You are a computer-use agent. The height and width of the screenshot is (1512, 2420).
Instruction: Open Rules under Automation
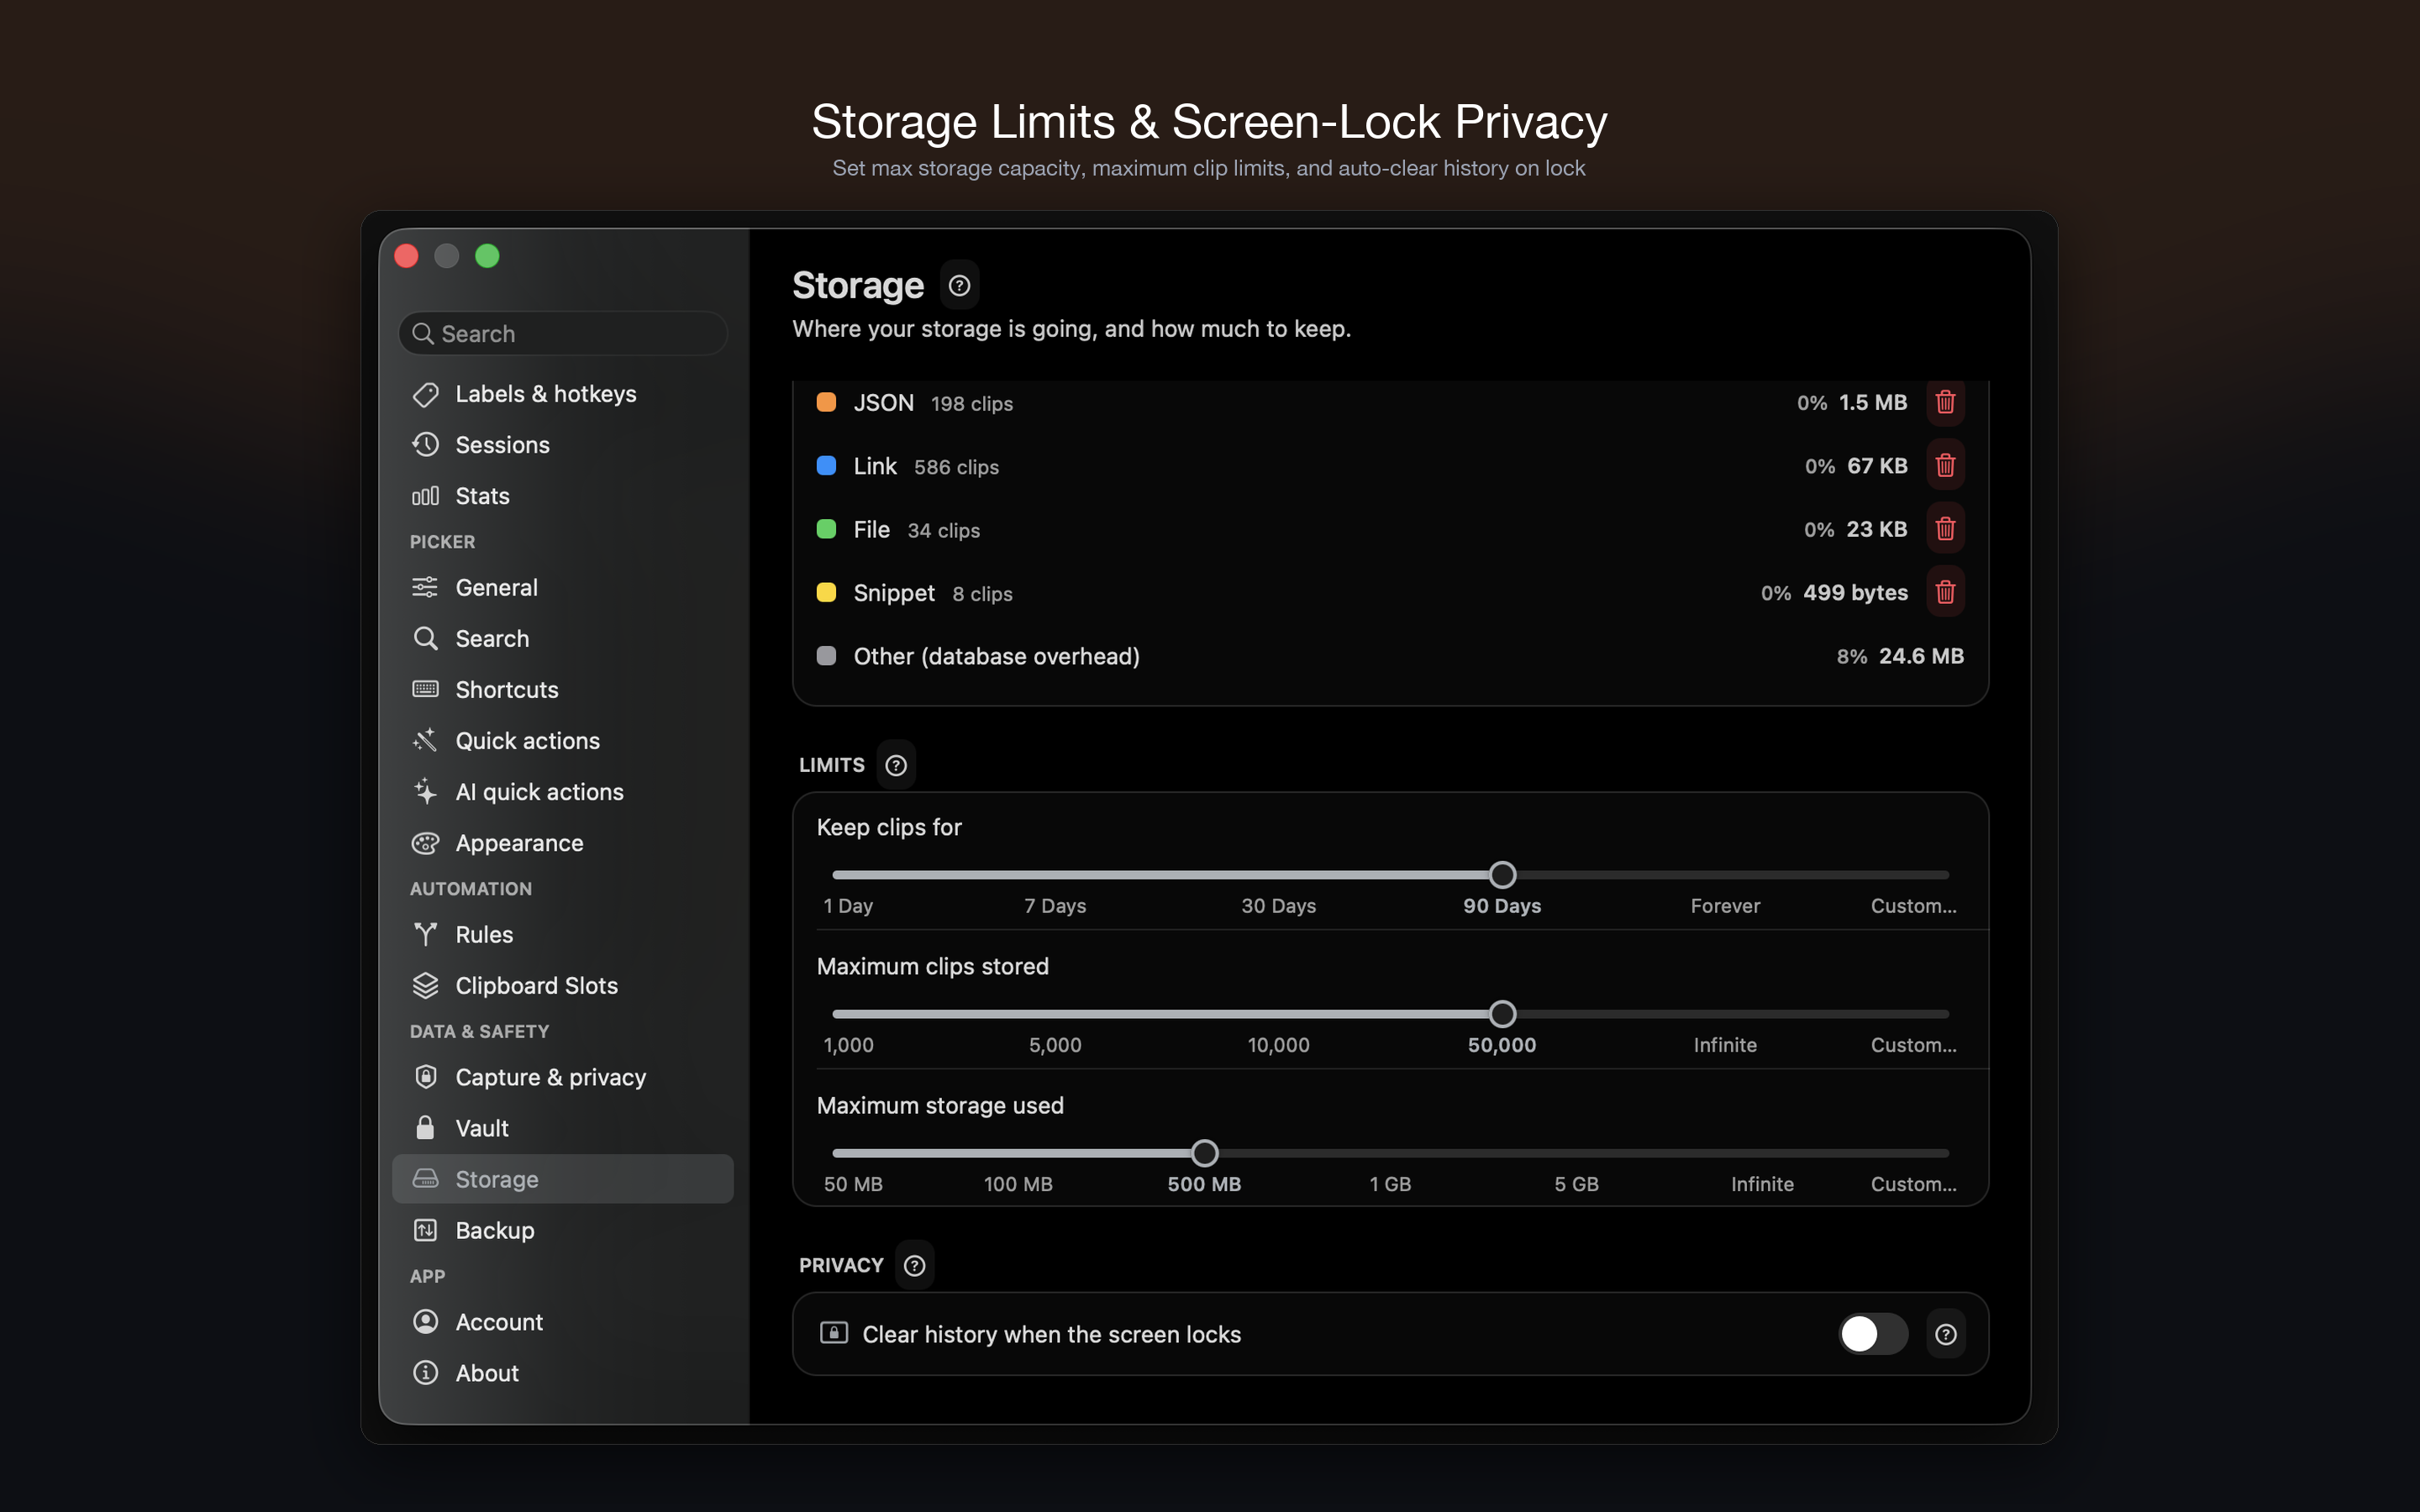562,934
